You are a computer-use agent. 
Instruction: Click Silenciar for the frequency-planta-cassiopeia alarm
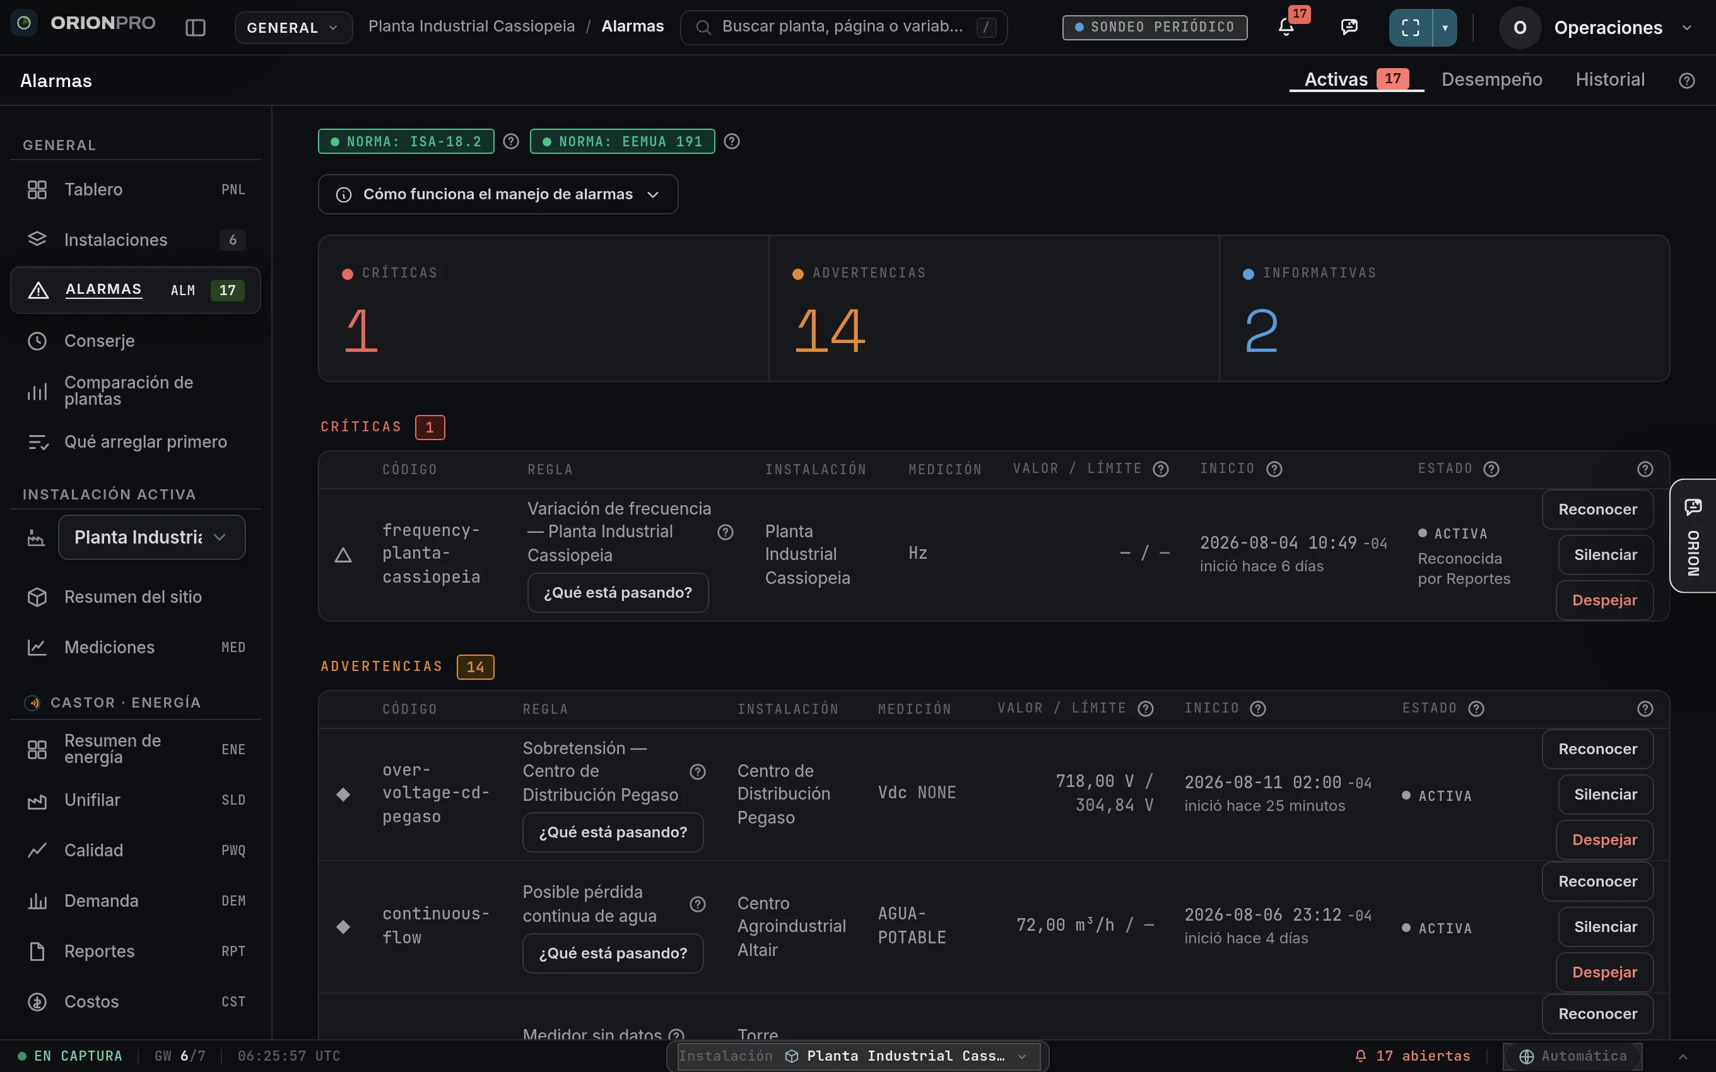pyautogui.click(x=1606, y=554)
